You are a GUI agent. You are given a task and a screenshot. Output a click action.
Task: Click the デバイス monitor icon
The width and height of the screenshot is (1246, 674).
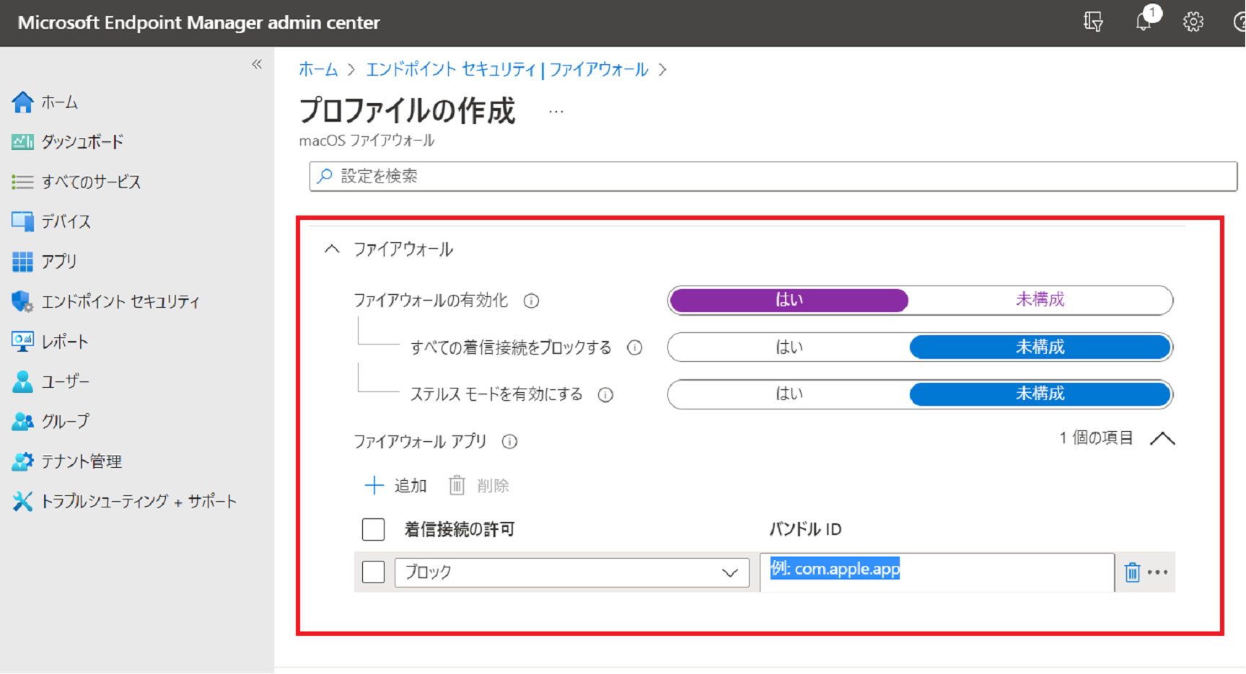(22, 221)
